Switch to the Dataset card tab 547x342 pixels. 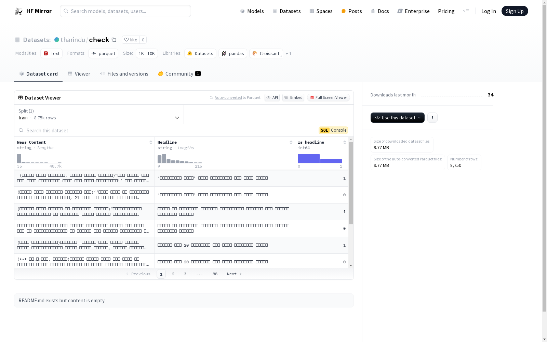tap(38, 74)
